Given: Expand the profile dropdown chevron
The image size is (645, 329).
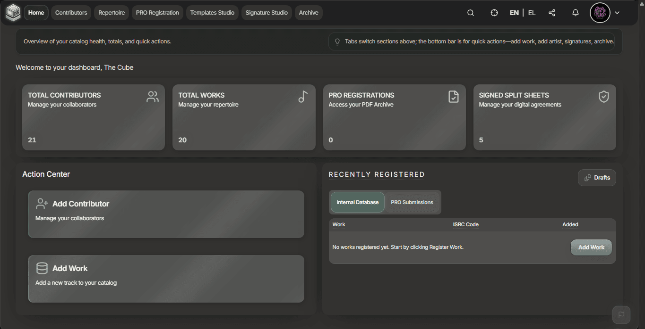Looking at the screenshot, I should tap(617, 13).
